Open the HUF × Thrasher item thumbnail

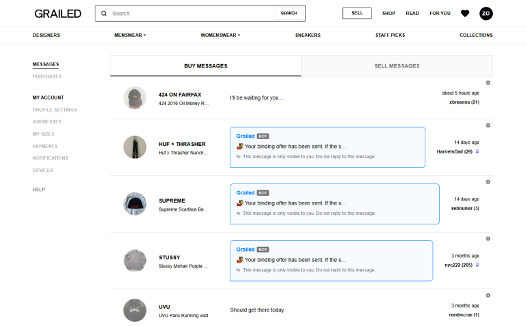click(x=135, y=147)
